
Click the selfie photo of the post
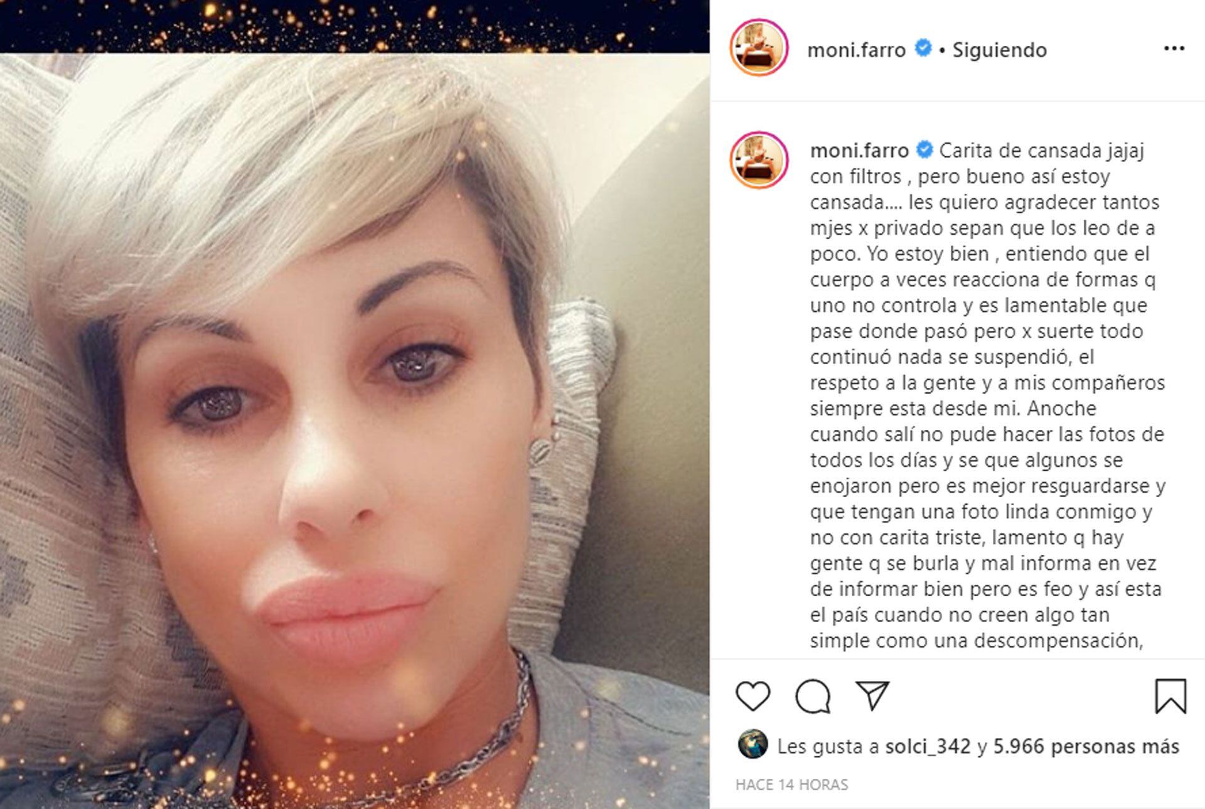(355, 431)
